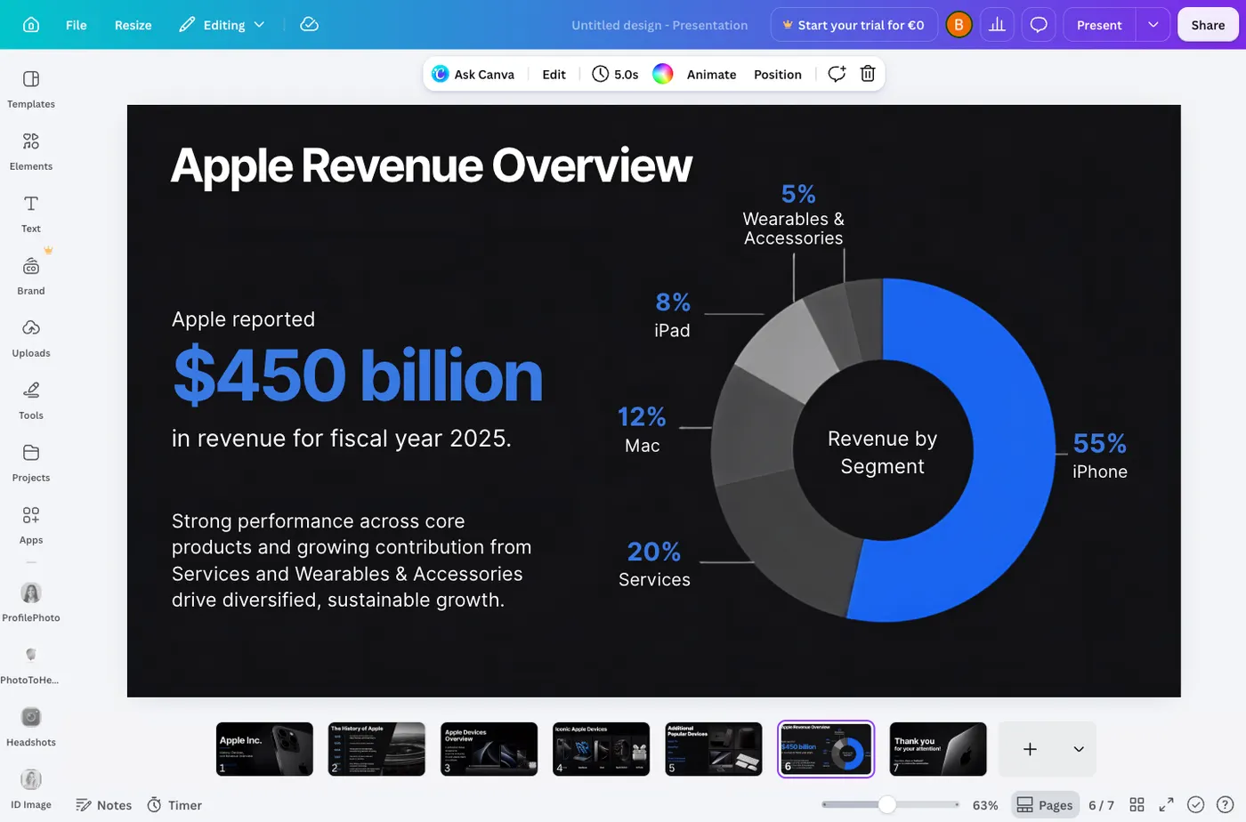
Task: Open the Notes panel
Action: click(104, 805)
